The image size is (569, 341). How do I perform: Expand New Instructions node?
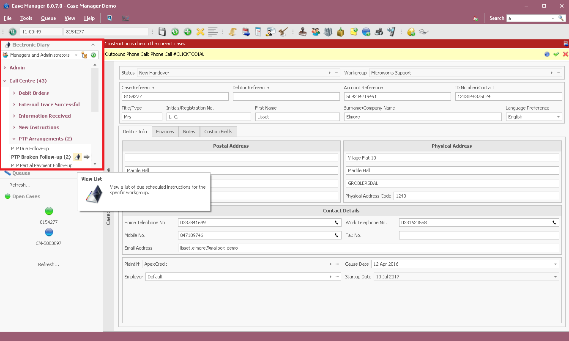pyautogui.click(x=14, y=127)
